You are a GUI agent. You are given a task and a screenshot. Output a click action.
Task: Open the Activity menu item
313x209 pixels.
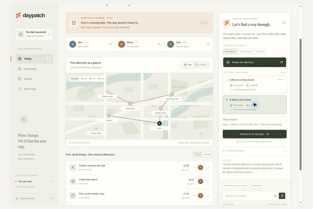(34, 79)
